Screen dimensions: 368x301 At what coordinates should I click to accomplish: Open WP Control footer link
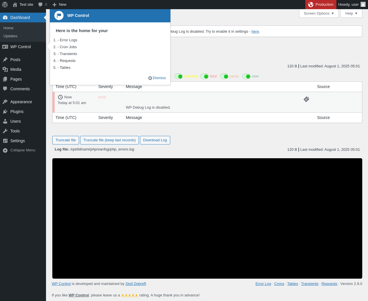pyautogui.click(x=61, y=284)
